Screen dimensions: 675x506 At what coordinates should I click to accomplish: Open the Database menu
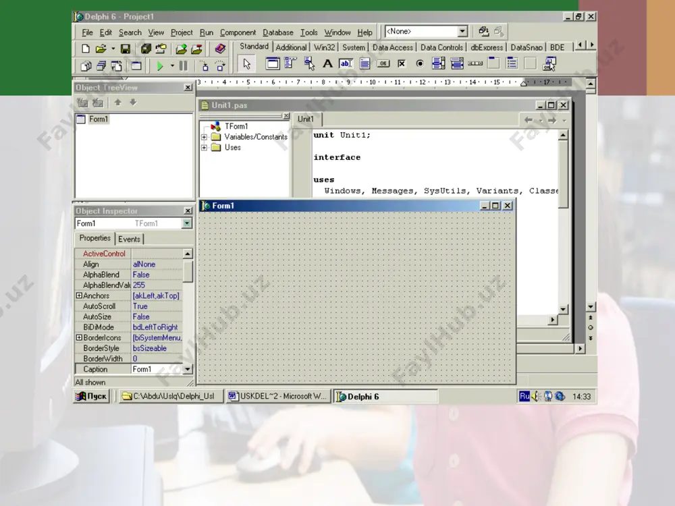tap(277, 32)
